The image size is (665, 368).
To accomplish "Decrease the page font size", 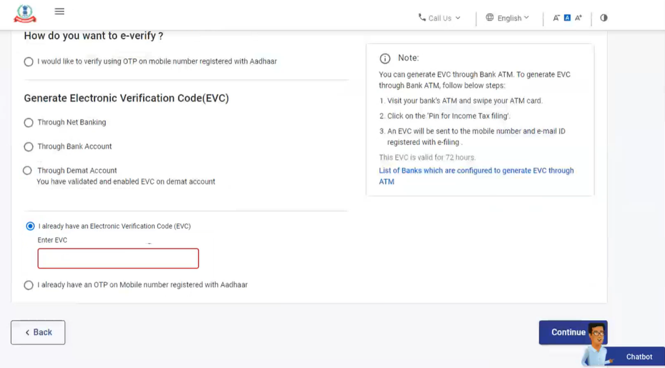I will click(x=556, y=18).
